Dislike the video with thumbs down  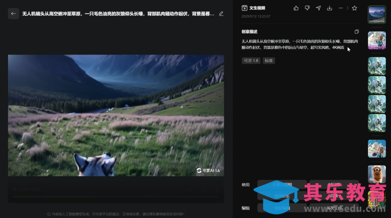click(x=307, y=8)
